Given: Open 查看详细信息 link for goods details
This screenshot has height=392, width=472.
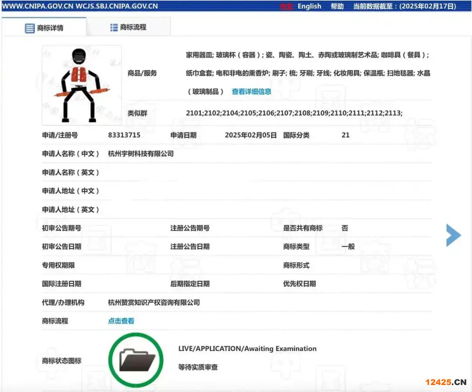Looking at the screenshot, I should pyautogui.click(x=251, y=91).
